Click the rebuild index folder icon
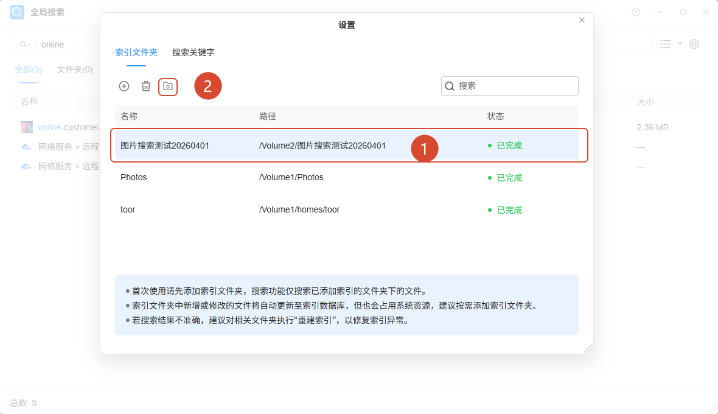Image resolution: width=718 pixels, height=414 pixels. tap(168, 86)
